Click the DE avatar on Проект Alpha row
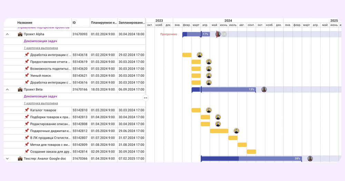 point(224,34)
